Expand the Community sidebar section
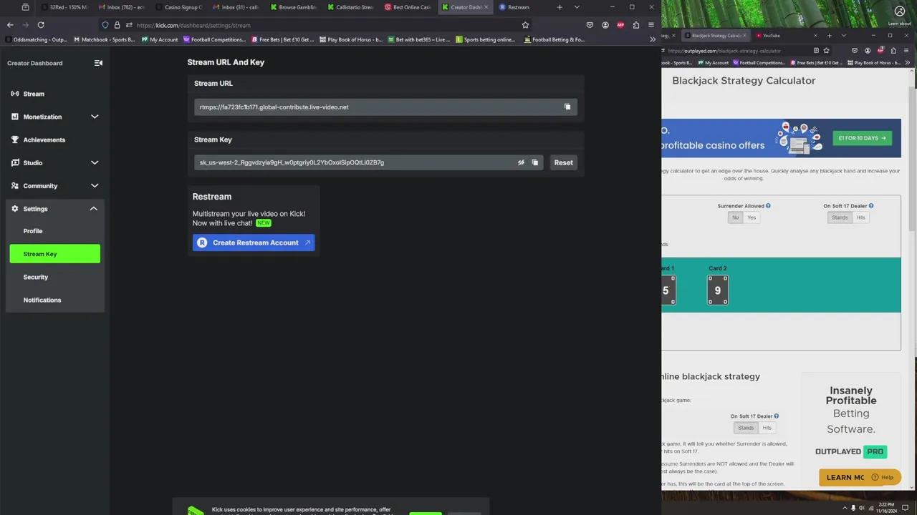Image resolution: width=917 pixels, height=515 pixels. [x=95, y=185]
